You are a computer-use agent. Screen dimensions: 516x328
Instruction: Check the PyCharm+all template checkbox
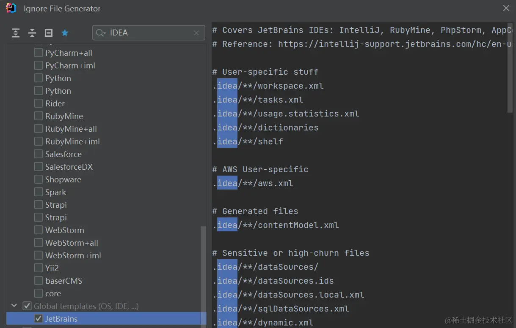click(x=39, y=53)
